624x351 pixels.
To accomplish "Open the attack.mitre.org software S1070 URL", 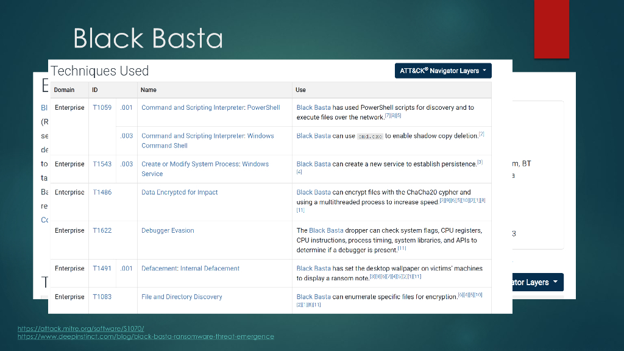I will (x=81, y=328).
